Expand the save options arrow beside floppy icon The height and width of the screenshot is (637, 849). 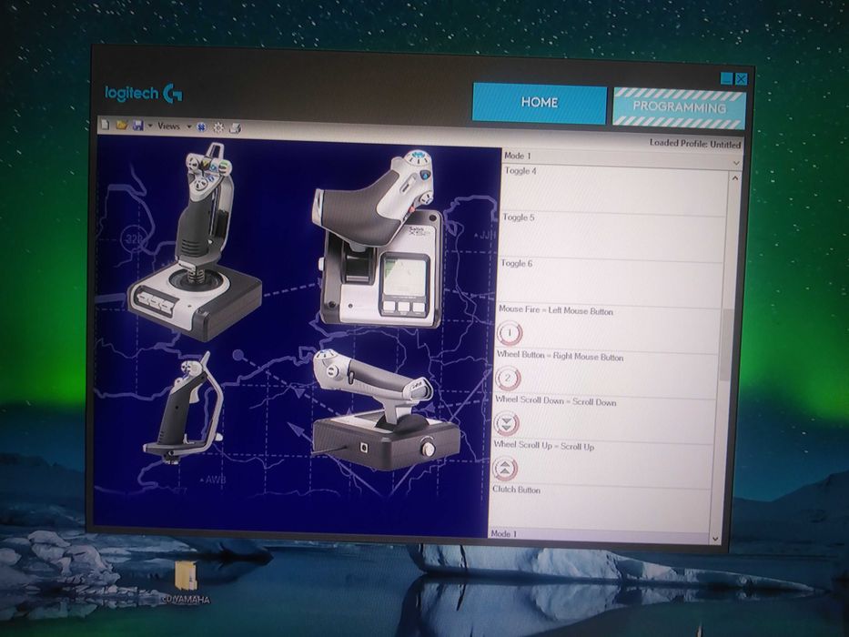point(150,126)
